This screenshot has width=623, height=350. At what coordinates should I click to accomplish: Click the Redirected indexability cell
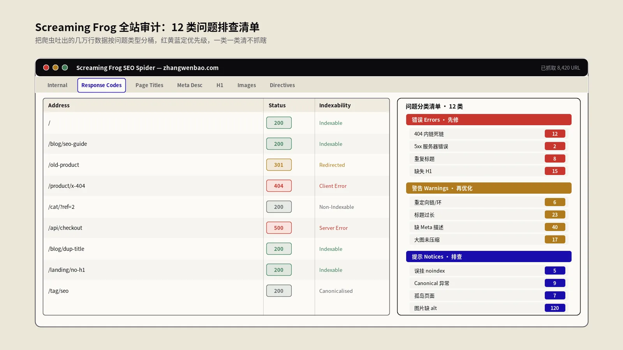pyautogui.click(x=332, y=165)
